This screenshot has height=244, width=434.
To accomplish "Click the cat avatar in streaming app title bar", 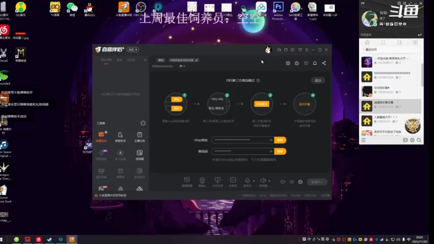I will point(268,50).
